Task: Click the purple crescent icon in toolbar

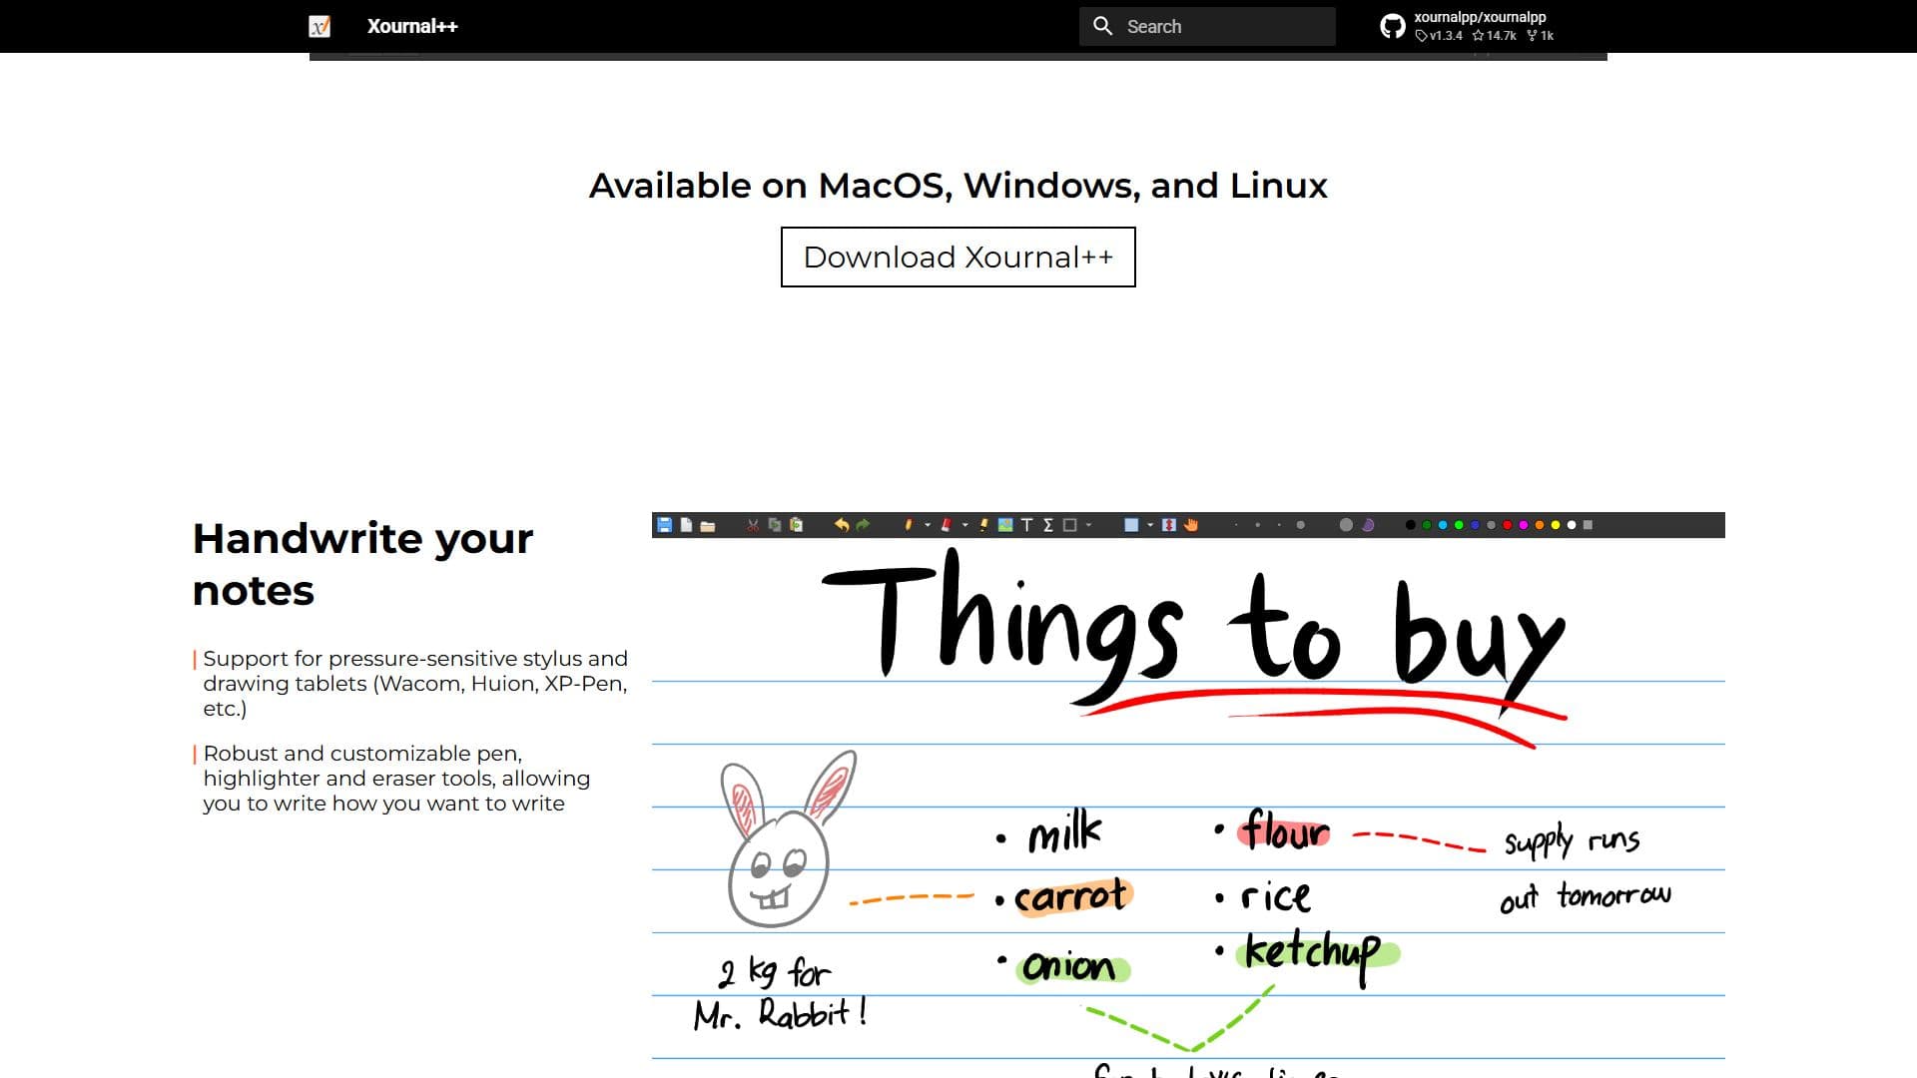Action: click(x=1368, y=525)
